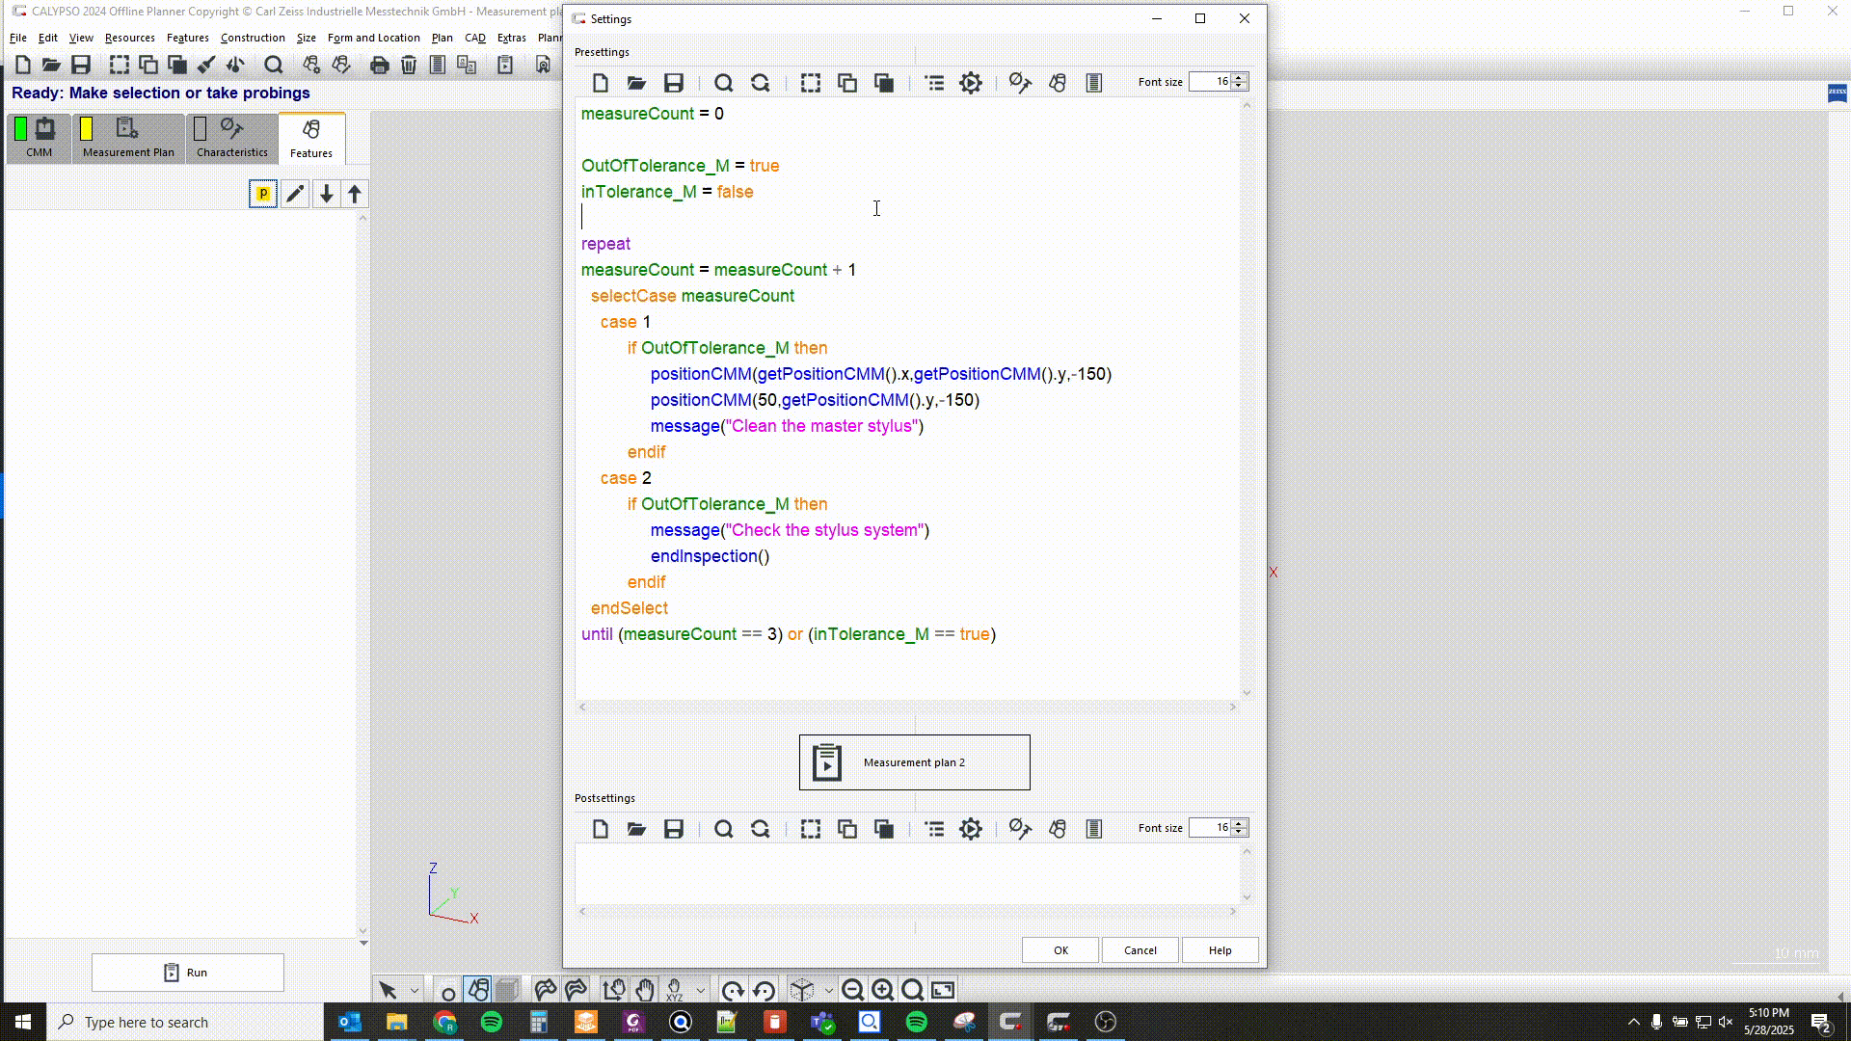Open the Extras menu
1851x1041 pixels.
click(510, 38)
